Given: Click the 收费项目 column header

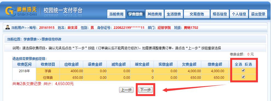Looking at the screenshot, I should (48, 64).
